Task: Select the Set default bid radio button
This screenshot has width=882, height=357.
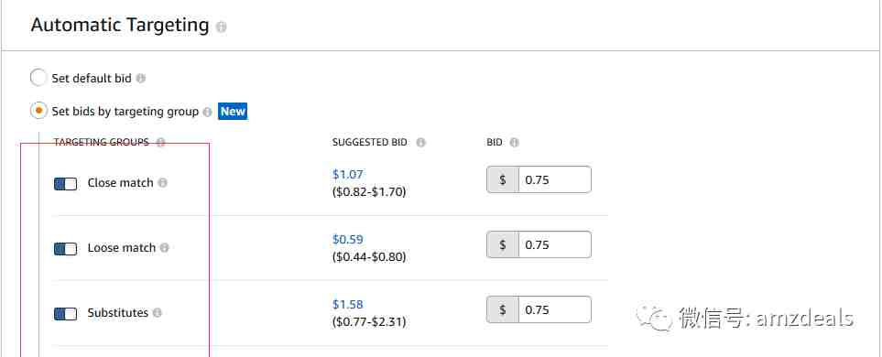Action: pyautogui.click(x=38, y=78)
